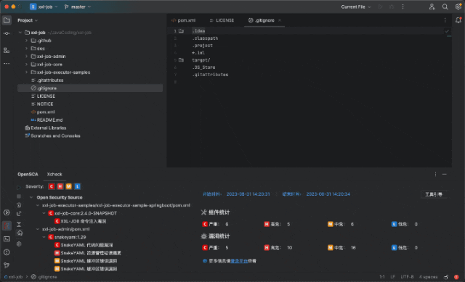Click the 工具引导 guide button
This screenshot has height=282, width=465.
coord(434,194)
